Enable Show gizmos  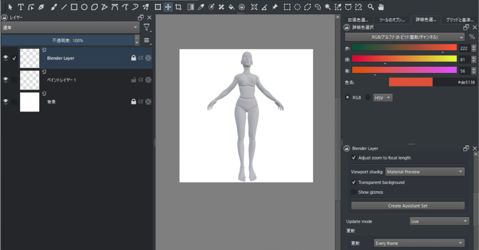(354, 192)
